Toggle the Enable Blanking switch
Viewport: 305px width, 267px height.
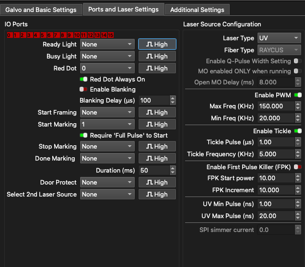point(83,89)
